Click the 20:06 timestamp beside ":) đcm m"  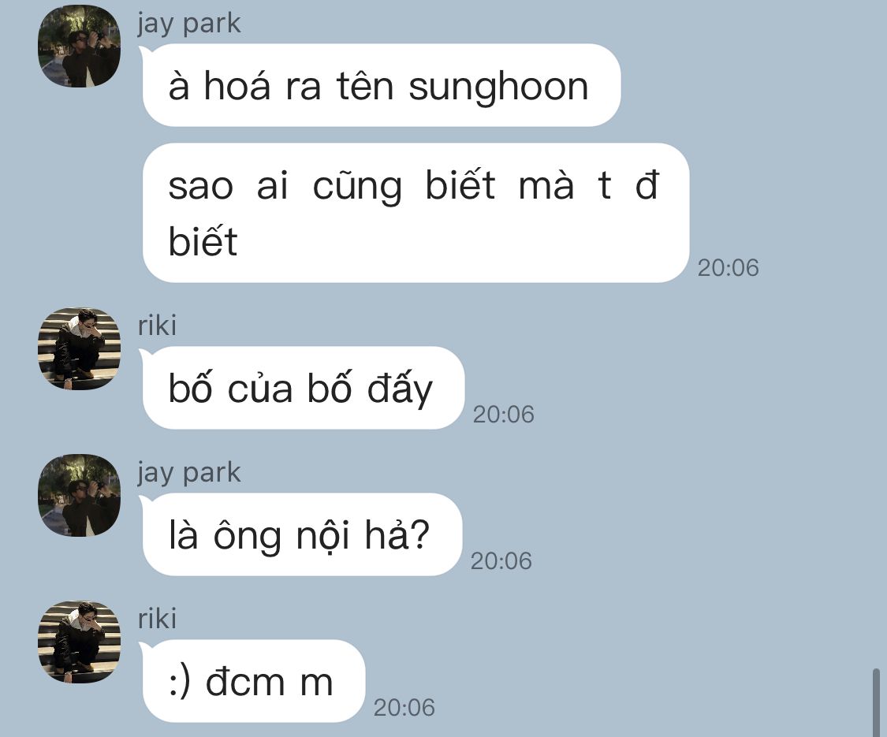click(404, 708)
